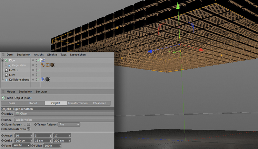Click the Kollisionsebene plane icon

(x=6, y=79)
